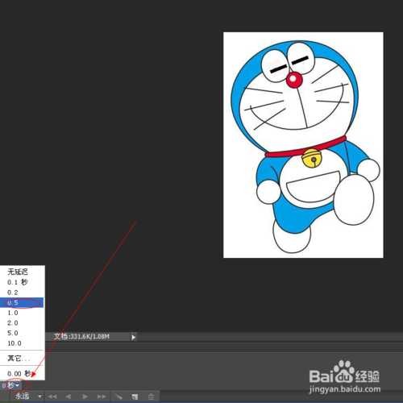Screen dimensions: 403x403
Task: Choose highlighted 0.5 delay option
Action: coord(22,302)
